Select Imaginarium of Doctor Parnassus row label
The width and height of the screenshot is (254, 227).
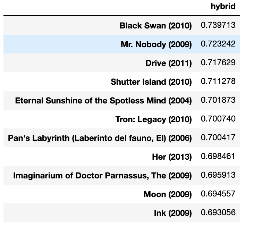102,175
